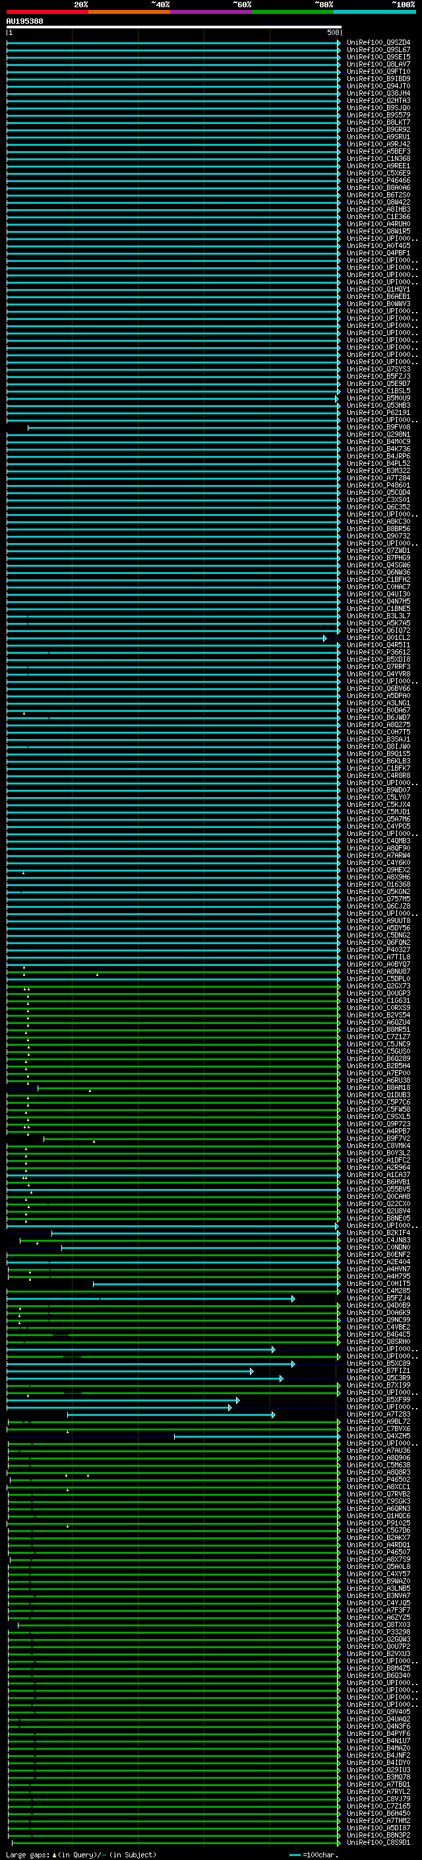422x1860 pixels.
Task: Select the UniRef100_B2KIF4 label
Action: (x=378, y=1233)
